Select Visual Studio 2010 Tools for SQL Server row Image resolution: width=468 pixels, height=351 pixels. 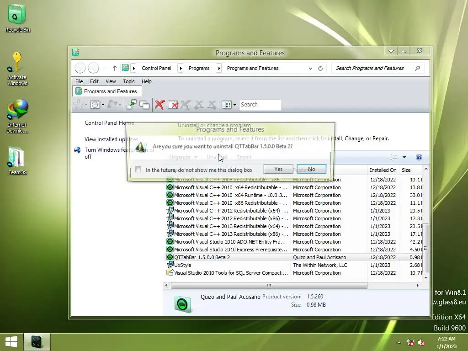pos(294,273)
